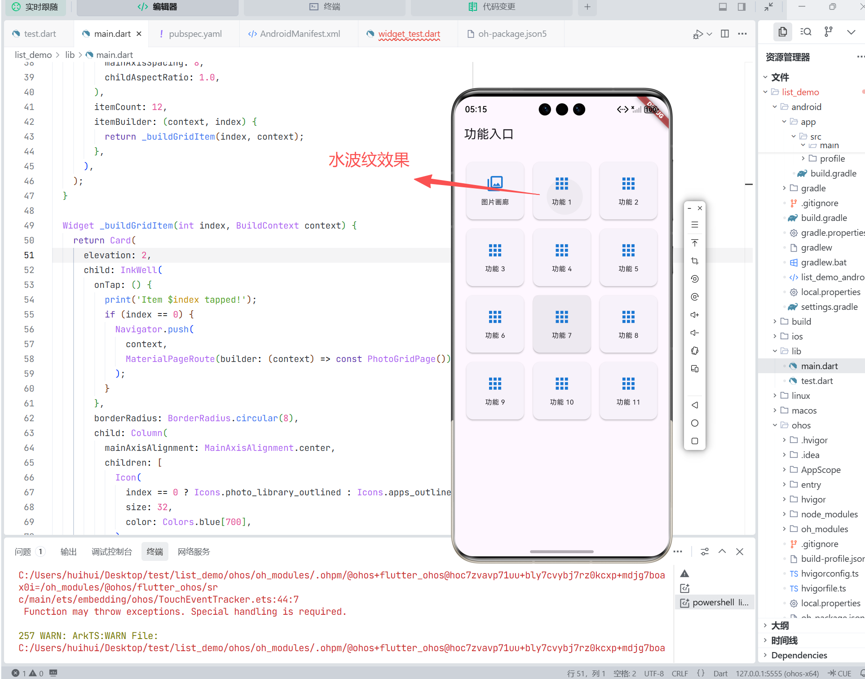Click the volume down icon on emulator toolbar
The height and width of the screenshot is (679, 865).
coord(694,333)
